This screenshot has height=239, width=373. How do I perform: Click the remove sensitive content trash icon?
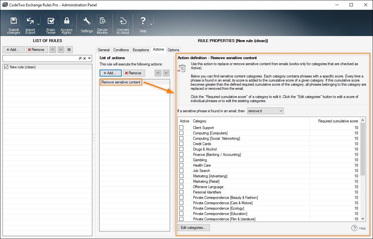click(182, 68)
